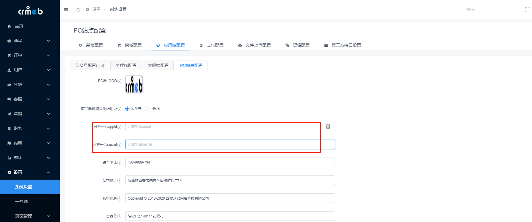Expand the 订单 sidebar menu chevron
Screen dimensions: 532x222
48,55
